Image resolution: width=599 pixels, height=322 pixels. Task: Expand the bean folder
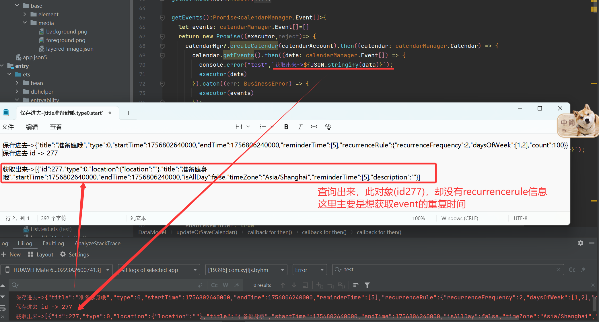pos(17,83)
